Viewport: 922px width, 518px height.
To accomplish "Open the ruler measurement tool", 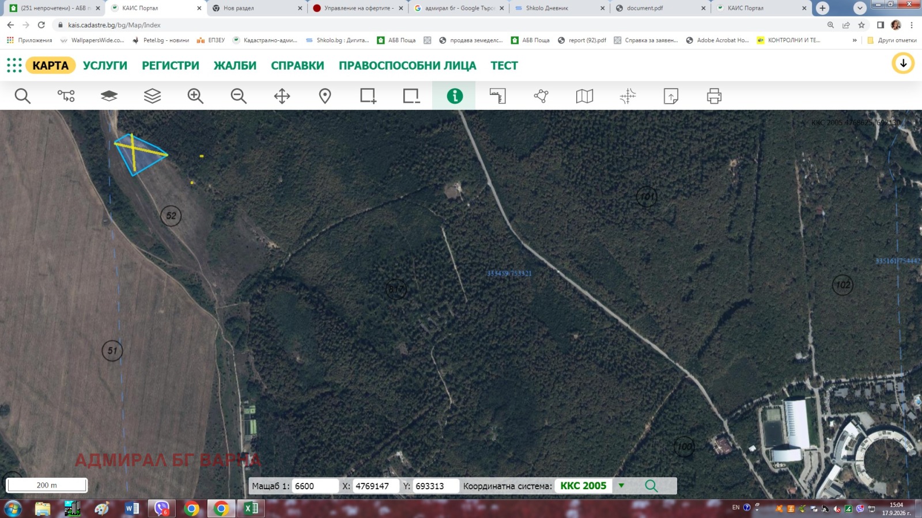I will [498, 96].
